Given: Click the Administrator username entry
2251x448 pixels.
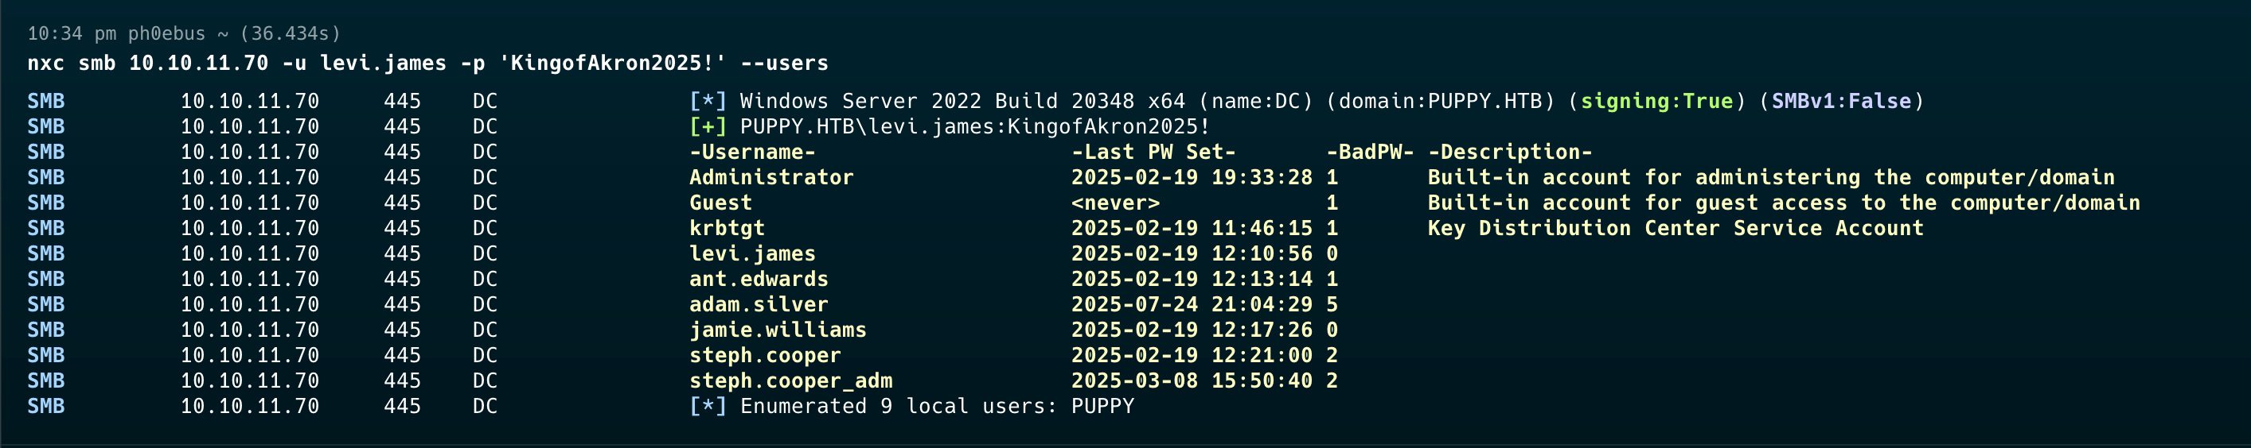Looking at the screenshot, I should pyautogui.click(x=770, y=177).
